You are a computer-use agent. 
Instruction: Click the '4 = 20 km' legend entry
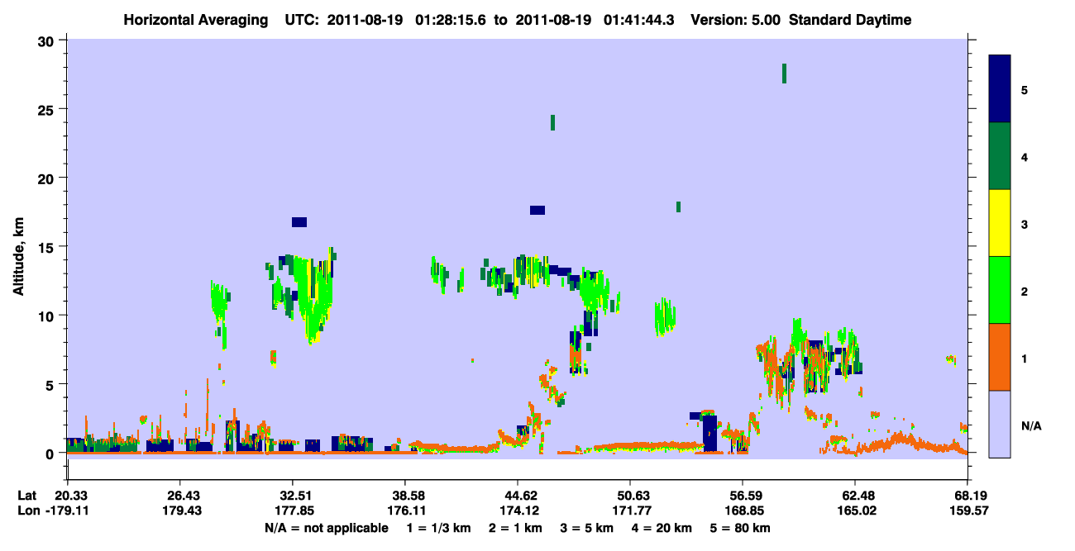coord(662,528)
